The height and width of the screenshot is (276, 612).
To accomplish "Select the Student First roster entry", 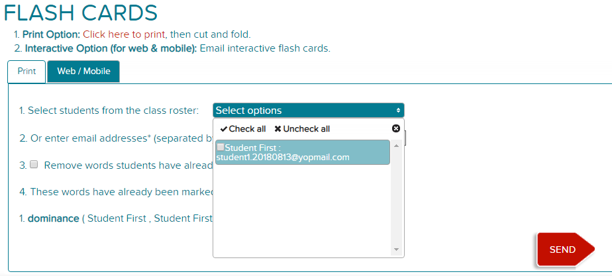I will click(x=303, y=152).
